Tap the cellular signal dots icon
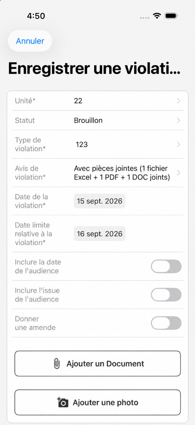 click(x=144, y=18)
